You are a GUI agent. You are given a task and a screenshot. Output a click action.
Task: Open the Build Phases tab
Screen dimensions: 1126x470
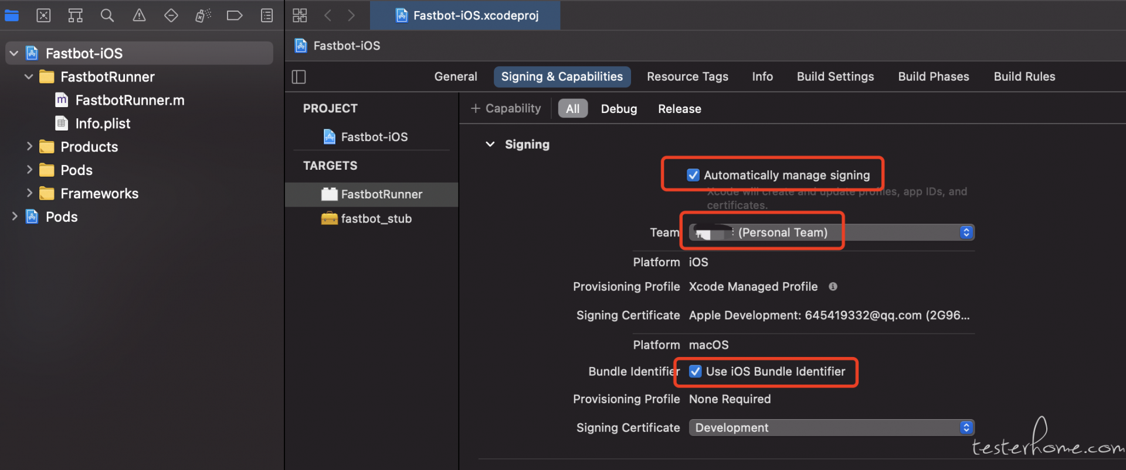pos(934,77)
